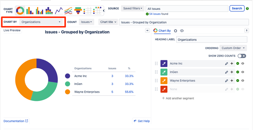Select the multi-line chart type
The image size is (253, 130).
[68, 11]
